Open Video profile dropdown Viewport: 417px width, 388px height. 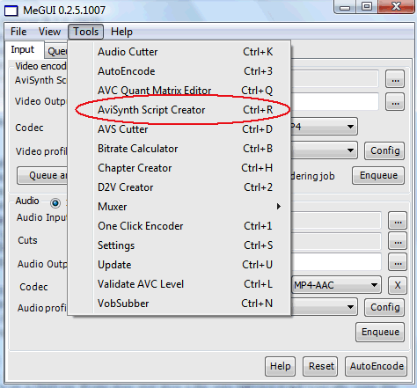point(324,150)
